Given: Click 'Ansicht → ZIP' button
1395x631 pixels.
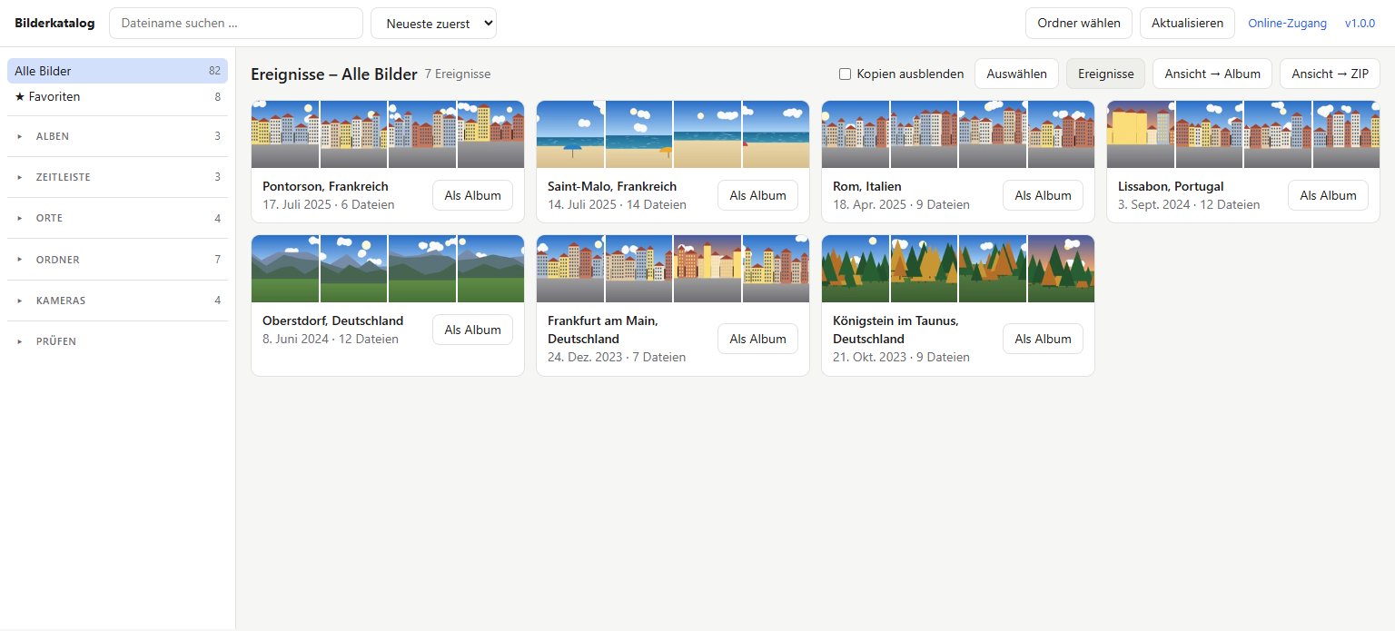Looking at the screenshot, I should tap(1330, 74).
